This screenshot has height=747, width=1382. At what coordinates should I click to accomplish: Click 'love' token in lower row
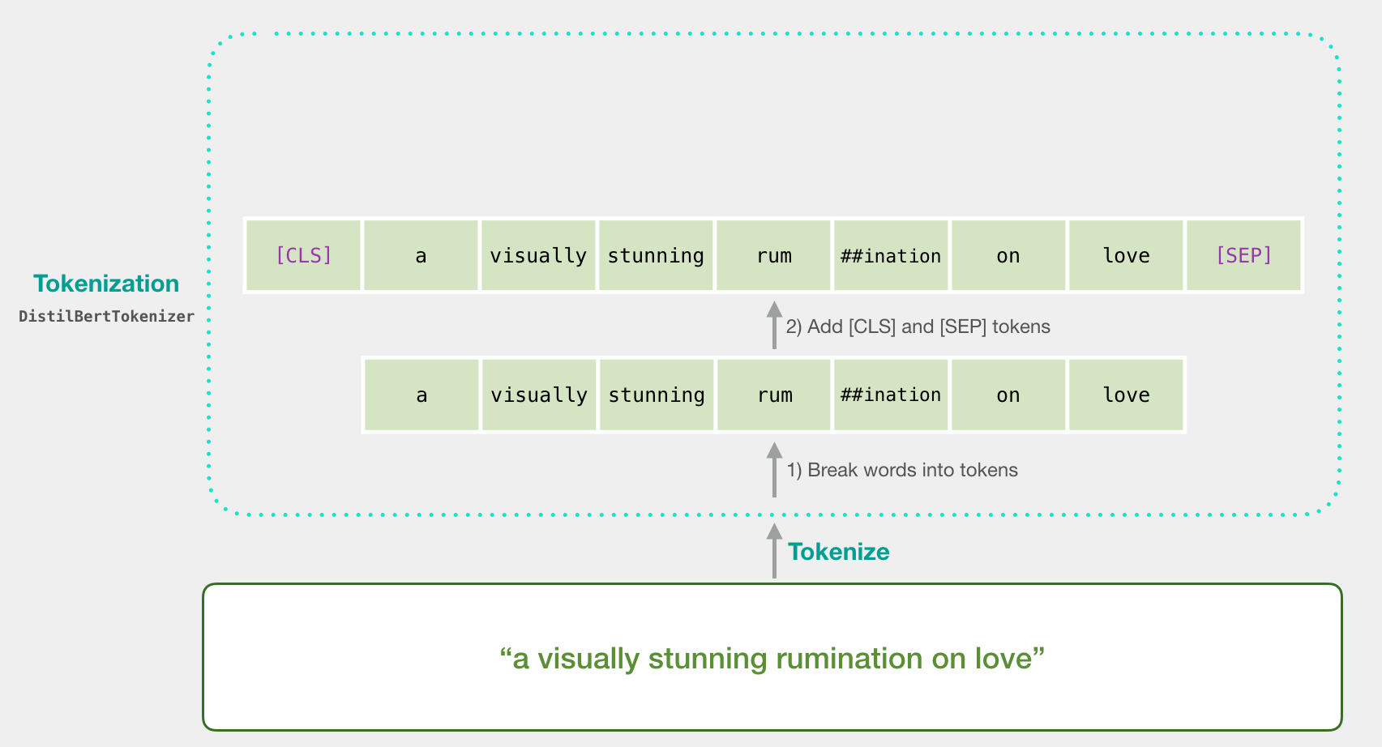(1127, 395)
